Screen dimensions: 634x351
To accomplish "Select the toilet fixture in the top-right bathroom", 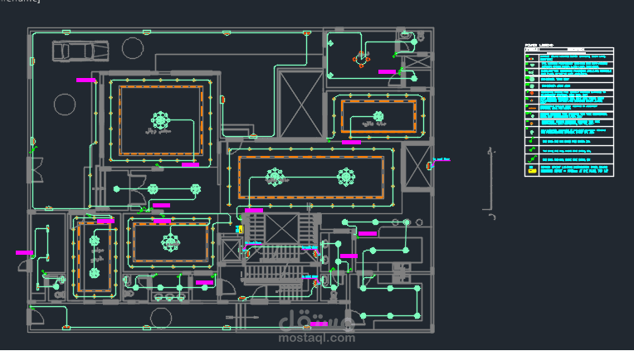I will tap(421, 36).
